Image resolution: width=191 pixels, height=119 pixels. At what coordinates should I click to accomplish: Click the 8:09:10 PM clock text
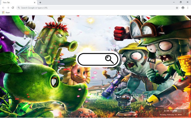click(x=170, y=111)
